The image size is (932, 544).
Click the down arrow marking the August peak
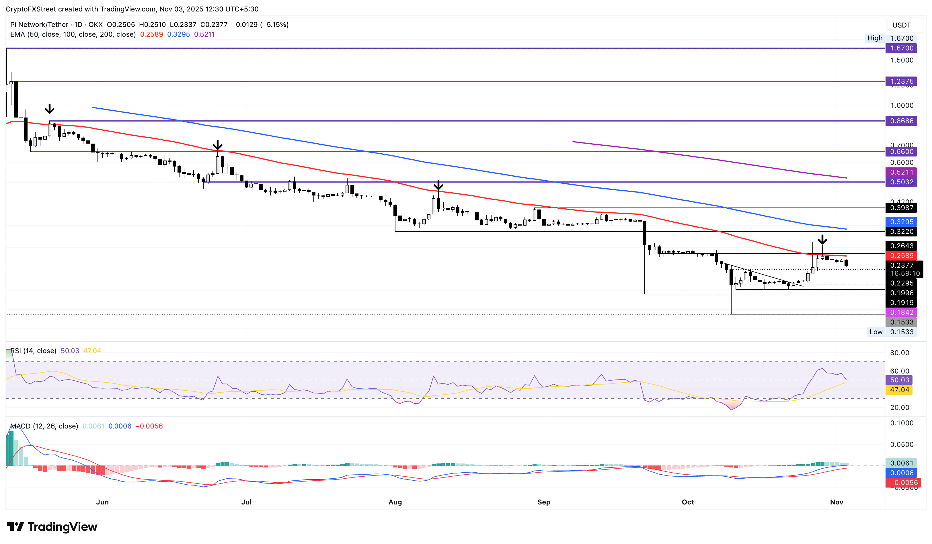pos(438,185)
